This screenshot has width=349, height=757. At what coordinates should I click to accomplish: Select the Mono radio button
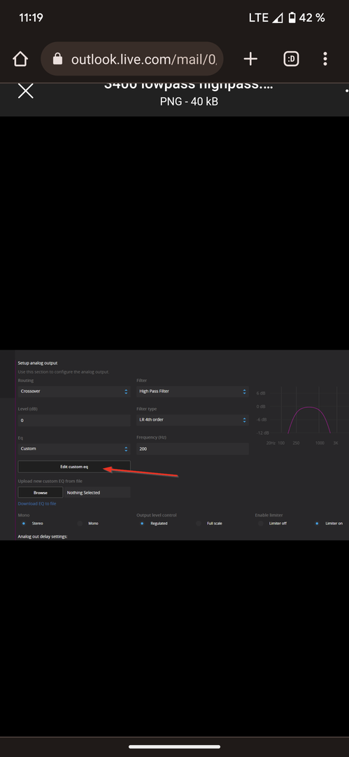80,524
